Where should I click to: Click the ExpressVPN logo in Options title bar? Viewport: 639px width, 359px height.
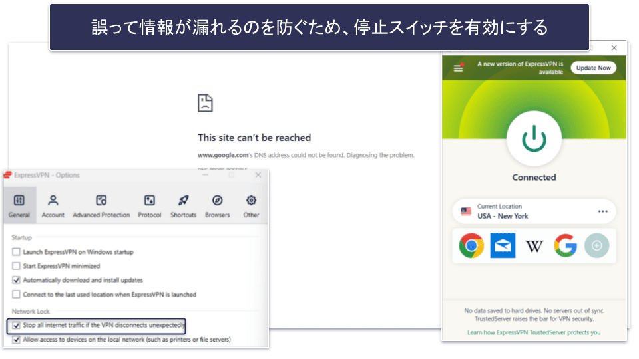[8, 175]
